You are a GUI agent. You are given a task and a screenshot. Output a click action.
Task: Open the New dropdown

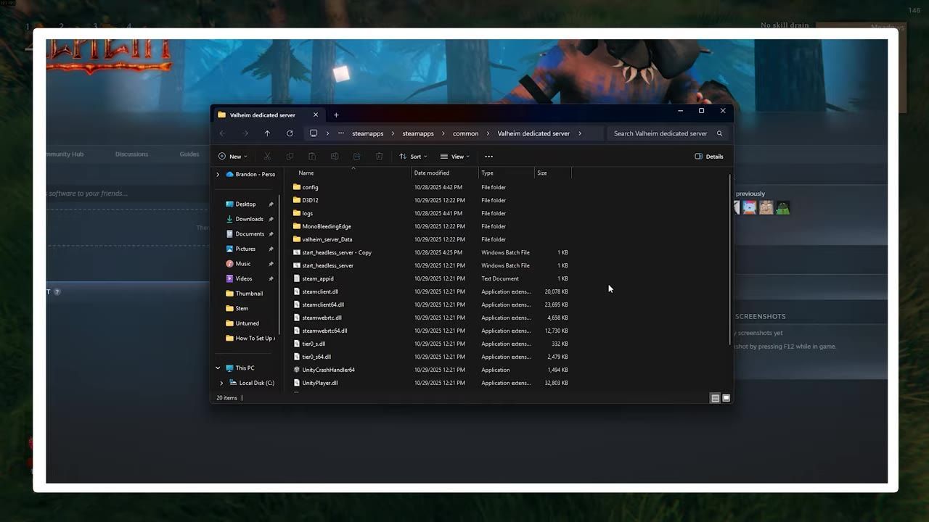point(233,157)
